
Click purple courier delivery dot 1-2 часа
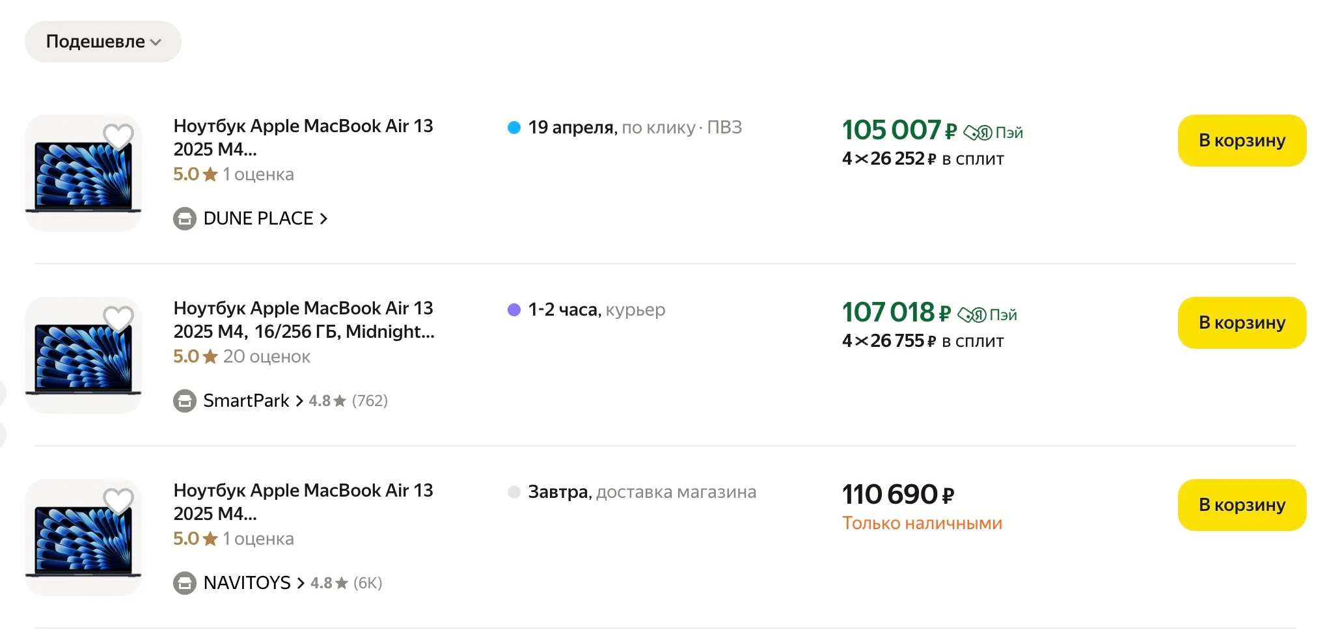514,310
